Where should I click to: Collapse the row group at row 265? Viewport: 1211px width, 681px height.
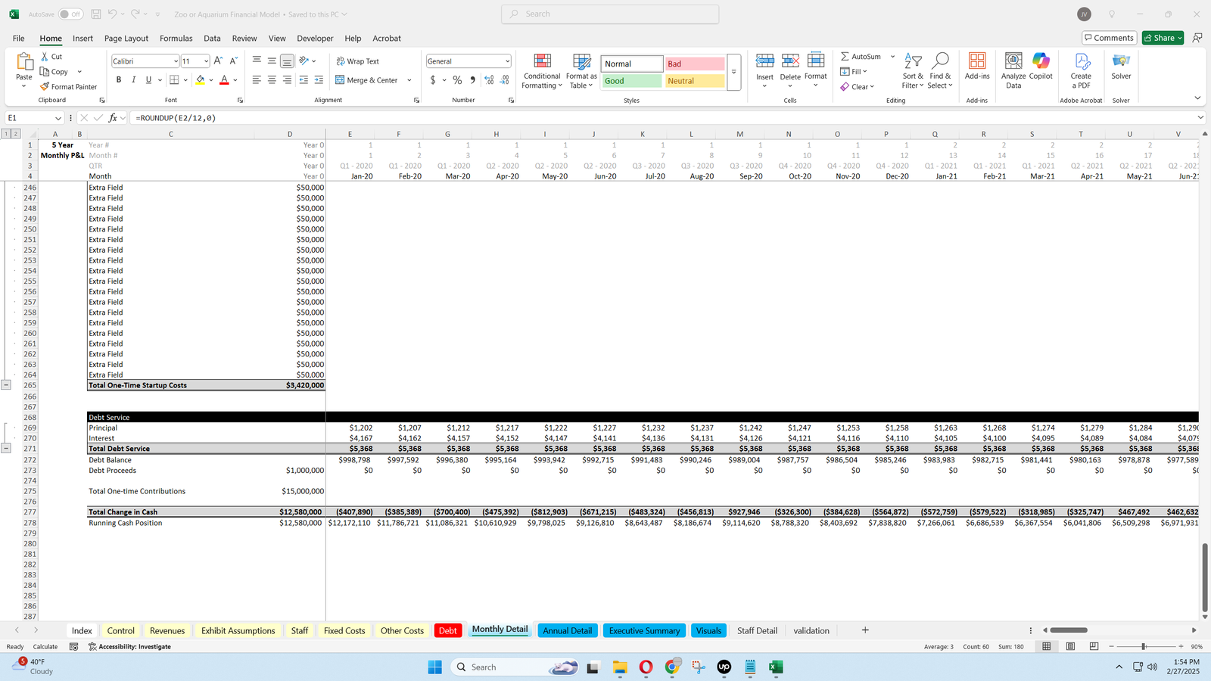(x=6, y=385)
